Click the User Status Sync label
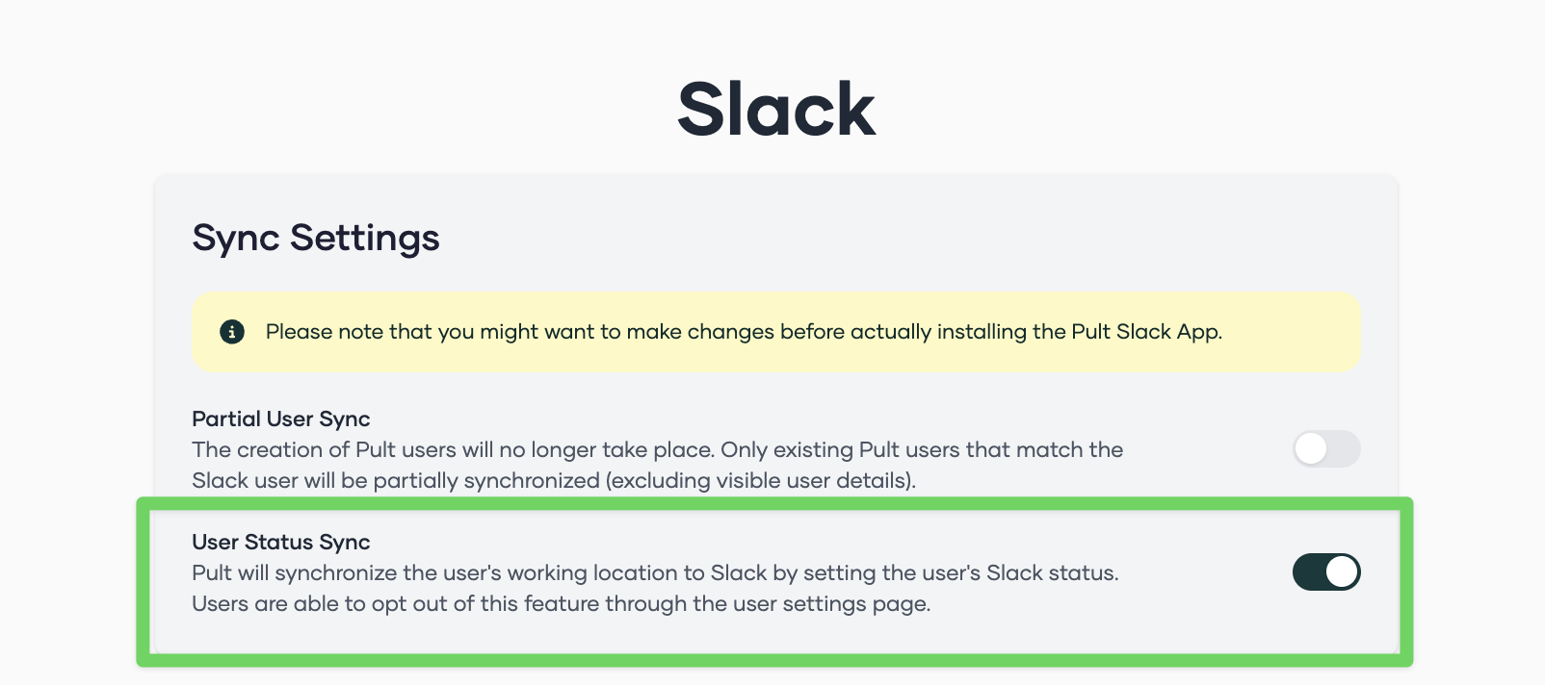 pos(281,542)
